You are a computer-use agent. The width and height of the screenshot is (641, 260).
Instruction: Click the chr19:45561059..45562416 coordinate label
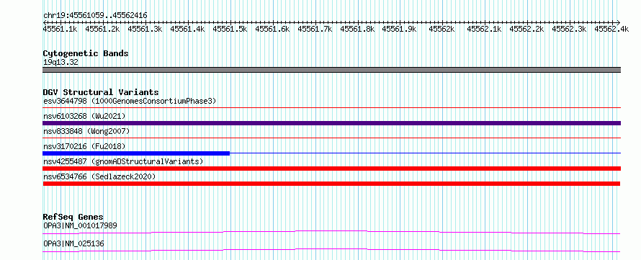[x=95, y=15]
